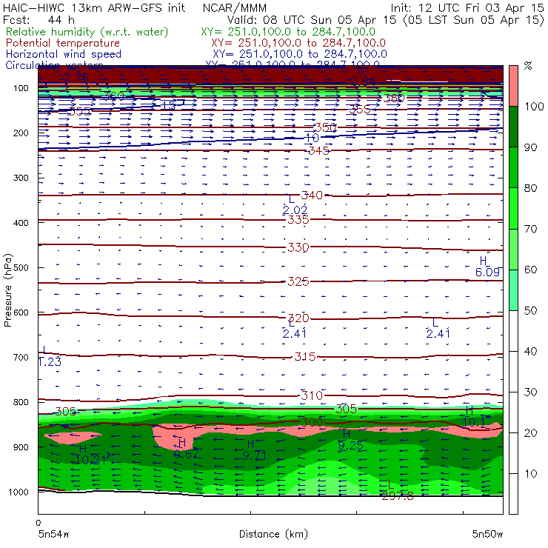Click the 'Valid: 08 UTC Sun 05 Apr 15' line
Viewport: 548px width, 548px height.
[x=312, y=20]
